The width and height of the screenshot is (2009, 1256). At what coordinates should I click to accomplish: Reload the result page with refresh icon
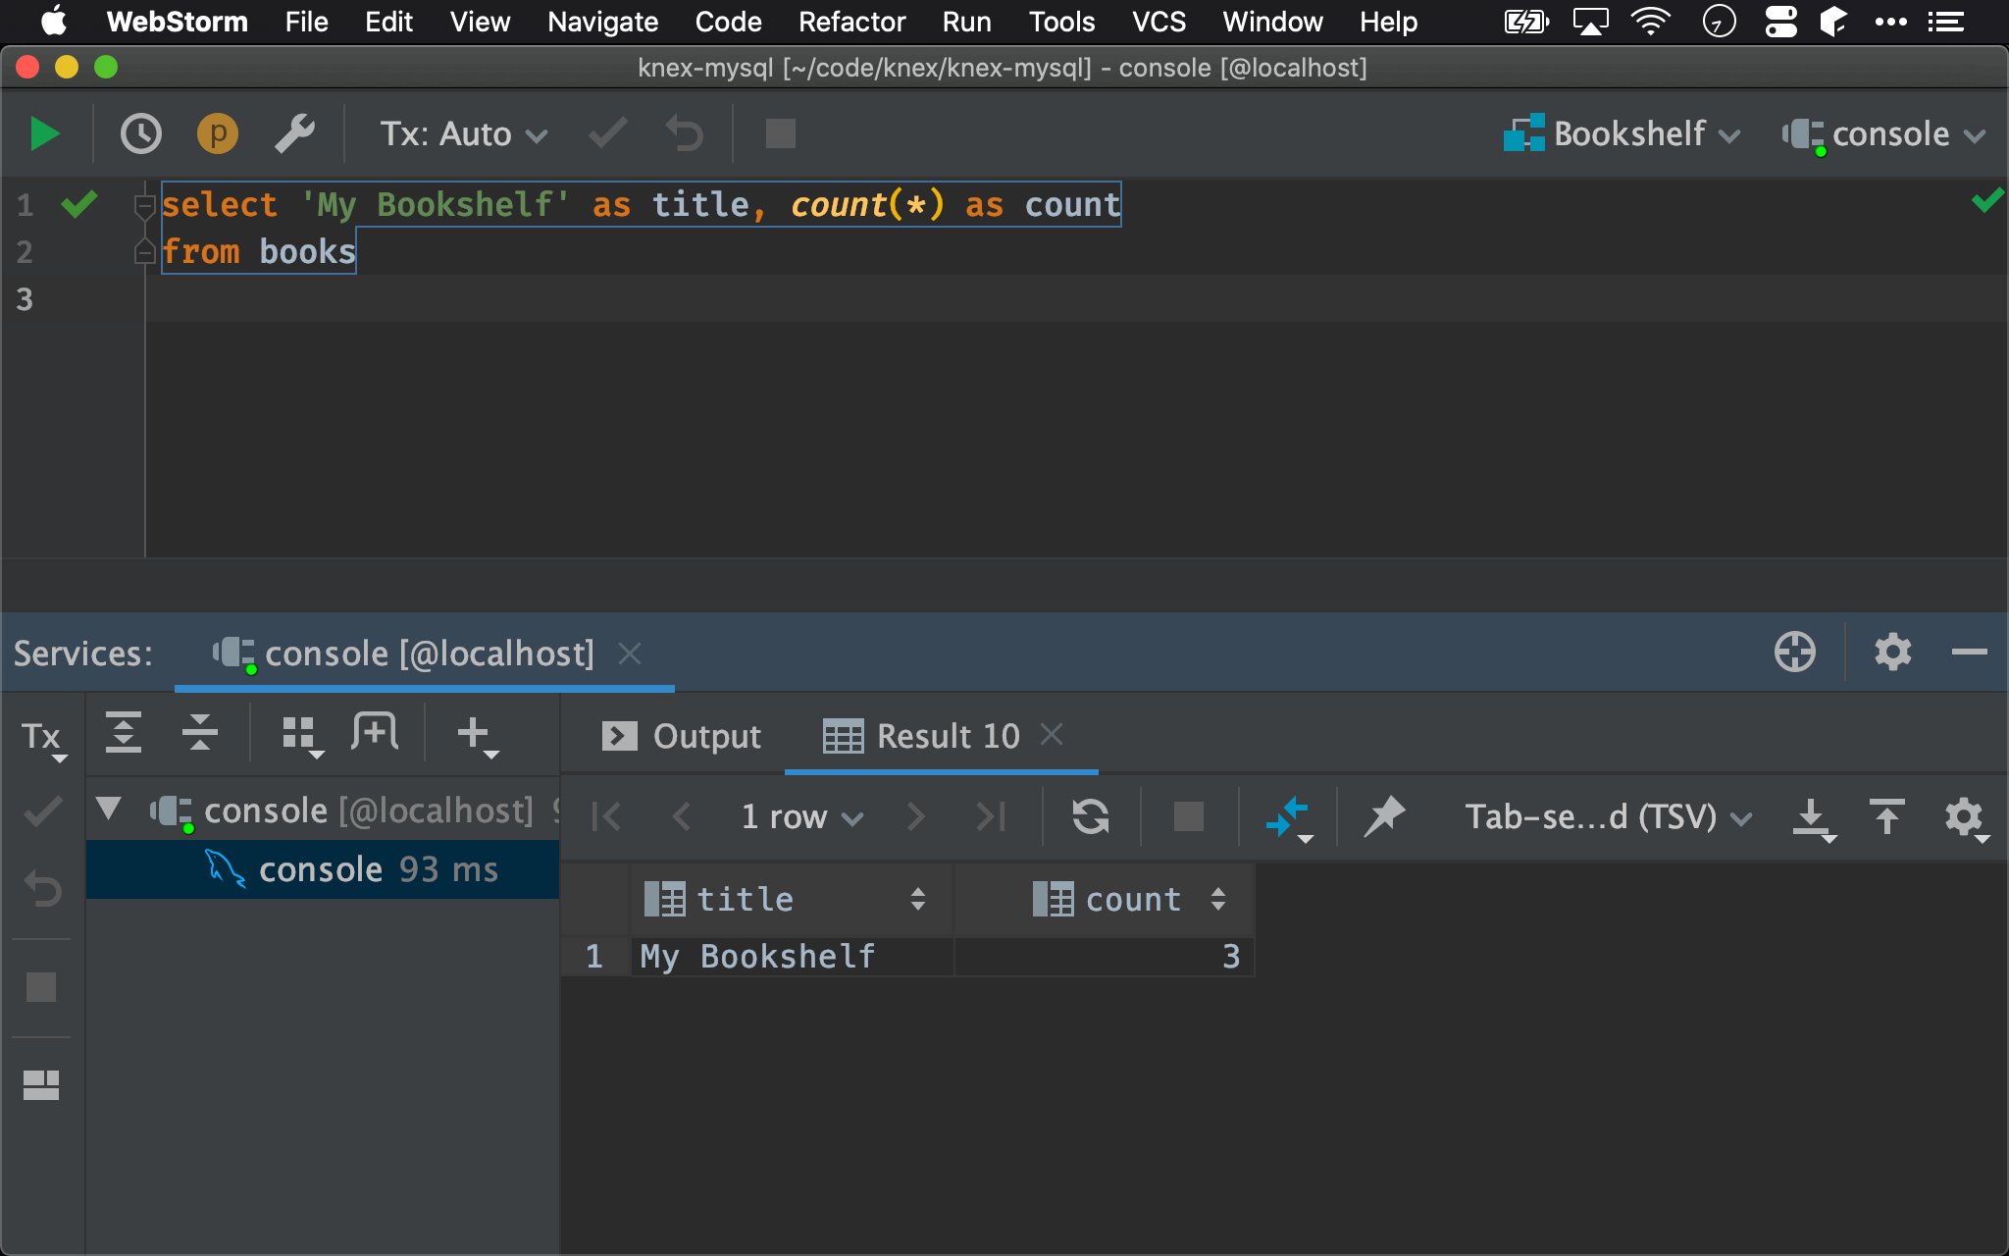pyautogui.click(x=1091, y=816)
